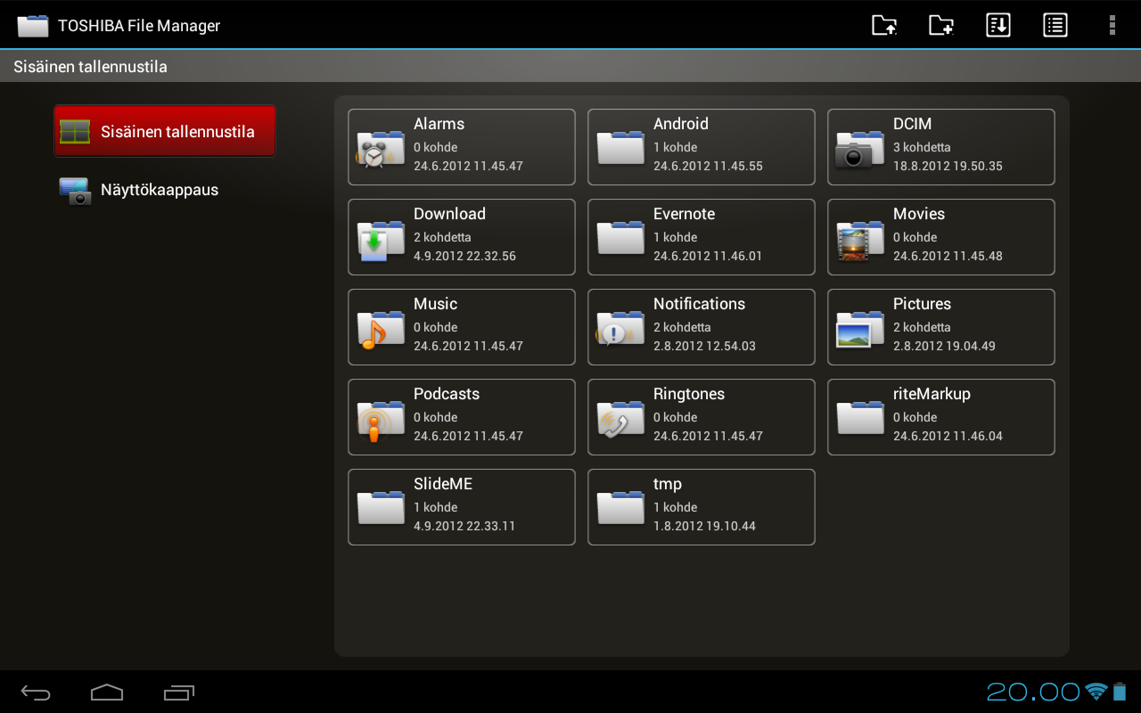Click the Evernote folder name
This screenshot has width=1141, height=713.
(684, 214)
